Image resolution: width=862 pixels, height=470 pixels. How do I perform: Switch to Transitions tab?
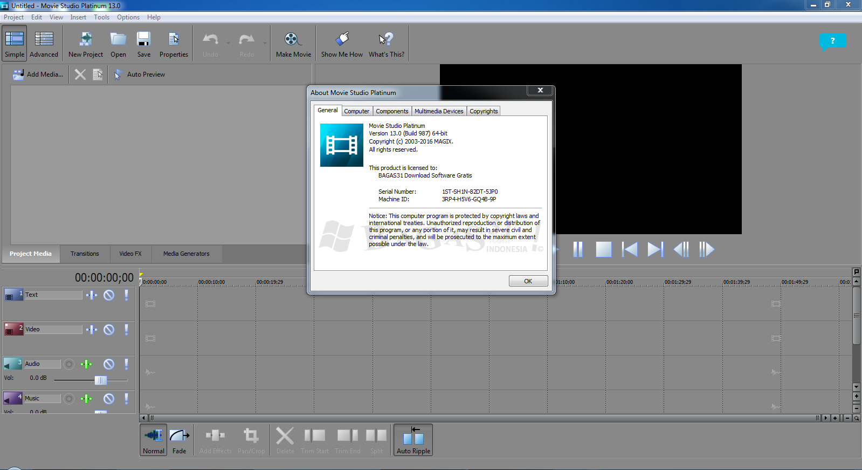click(x=85, y=254)
